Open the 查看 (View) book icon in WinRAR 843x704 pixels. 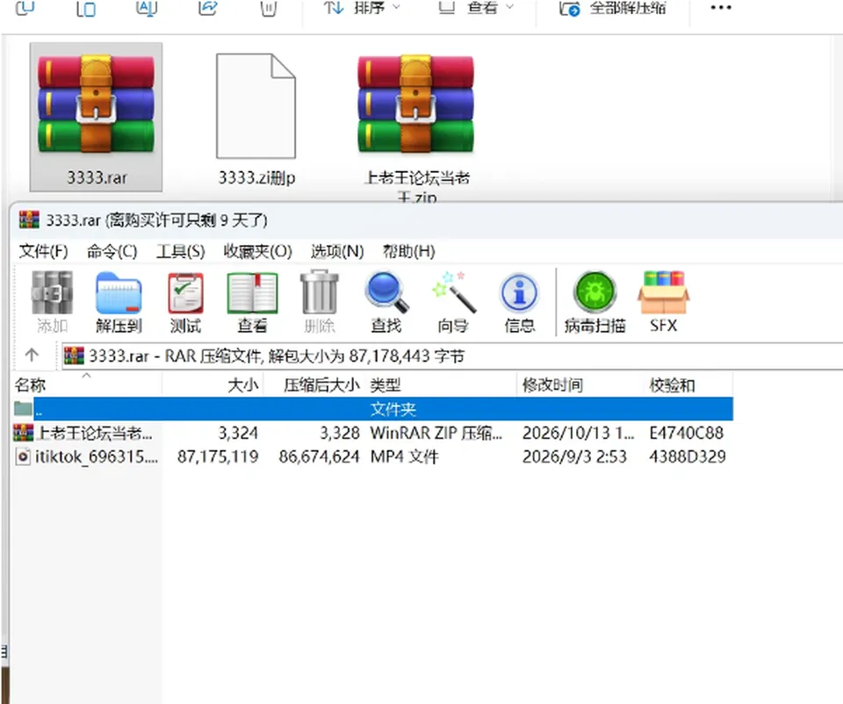tap(252, 302)
